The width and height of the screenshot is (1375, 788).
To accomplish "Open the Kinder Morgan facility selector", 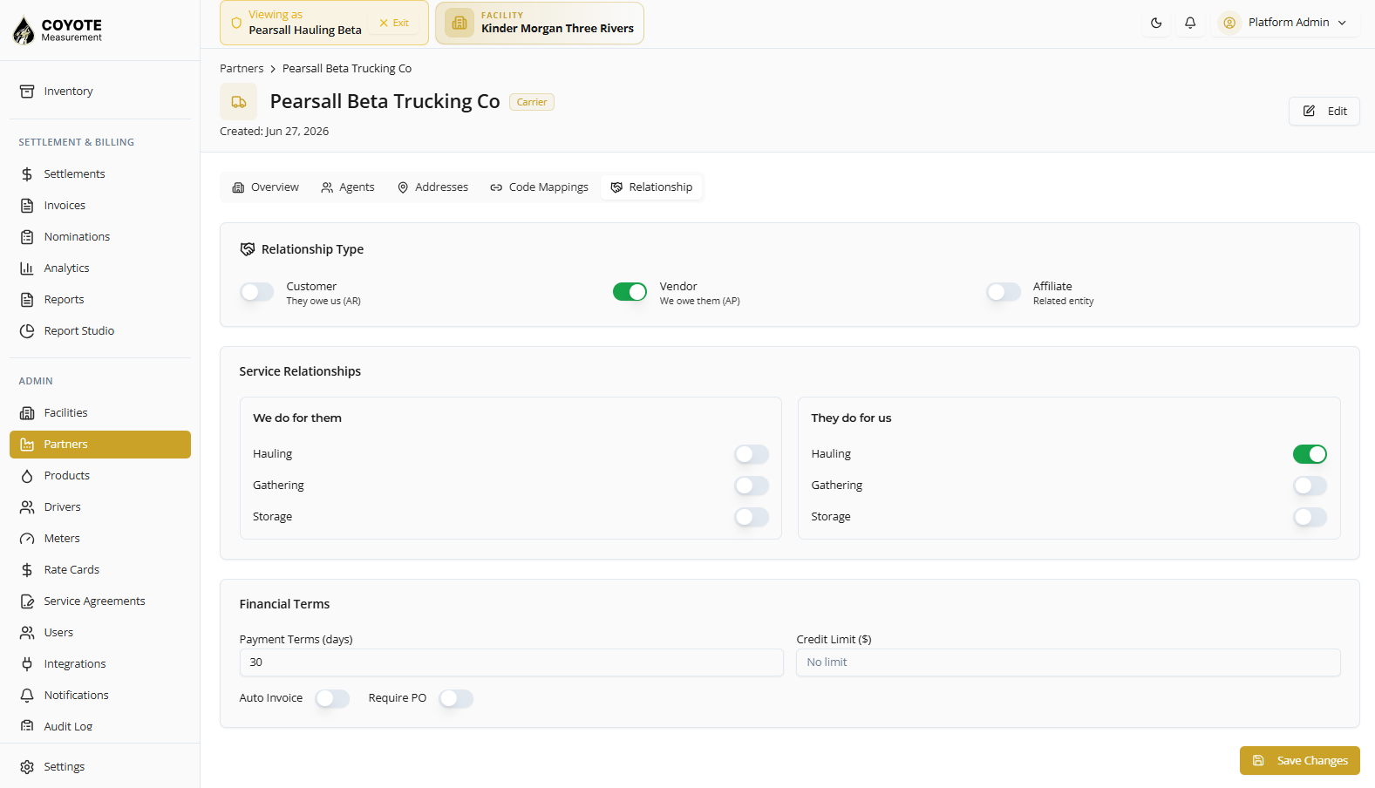I will [x=540, y=23].
